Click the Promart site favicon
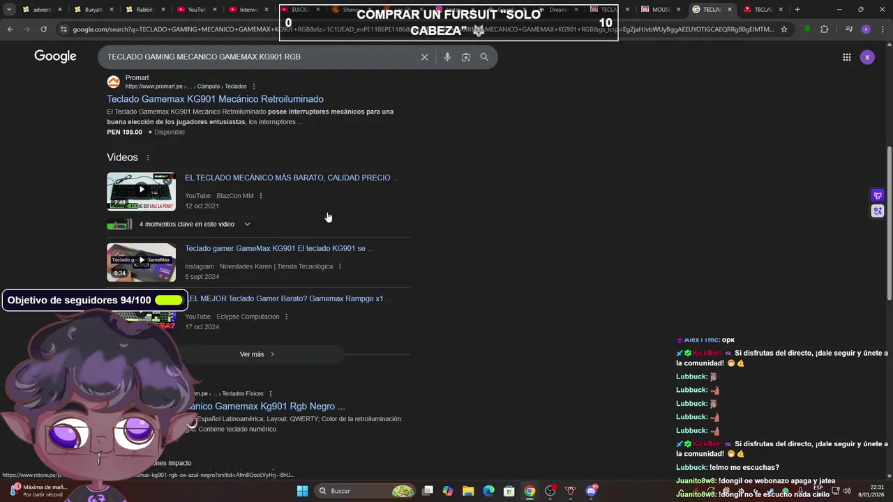This screenshot has height=502, width=893. click(113, 82)
